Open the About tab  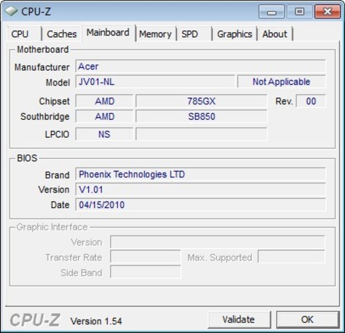[275, 34]
